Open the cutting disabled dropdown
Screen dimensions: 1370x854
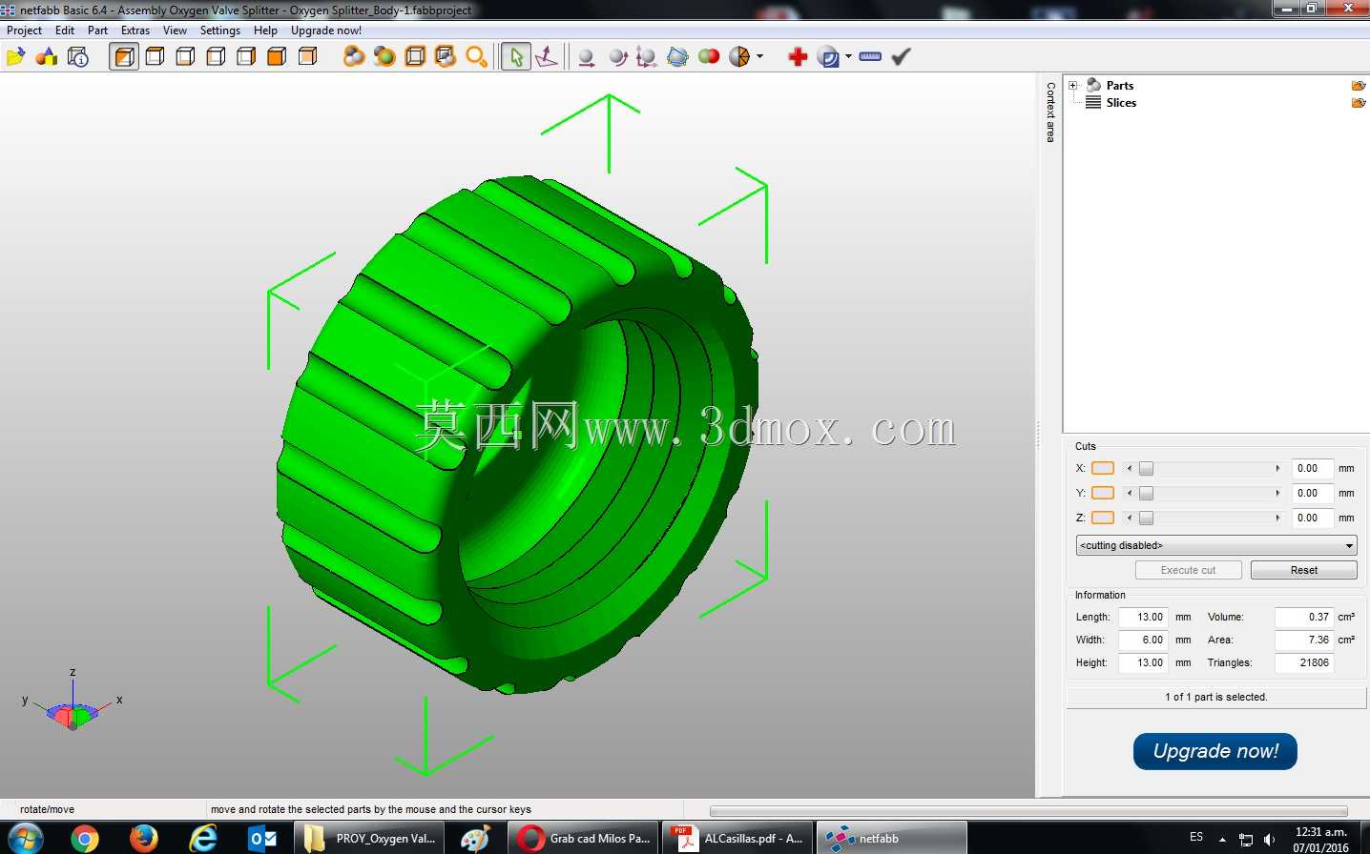(1215, 545)
